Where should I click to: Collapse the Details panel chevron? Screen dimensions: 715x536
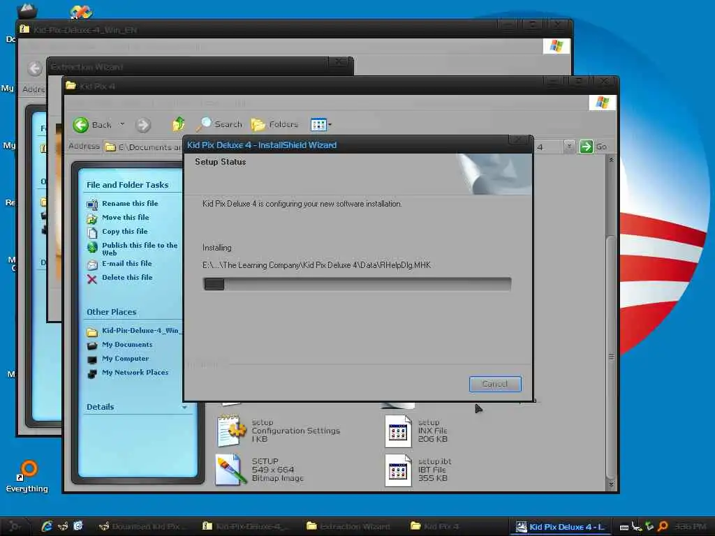coord(184,407)
